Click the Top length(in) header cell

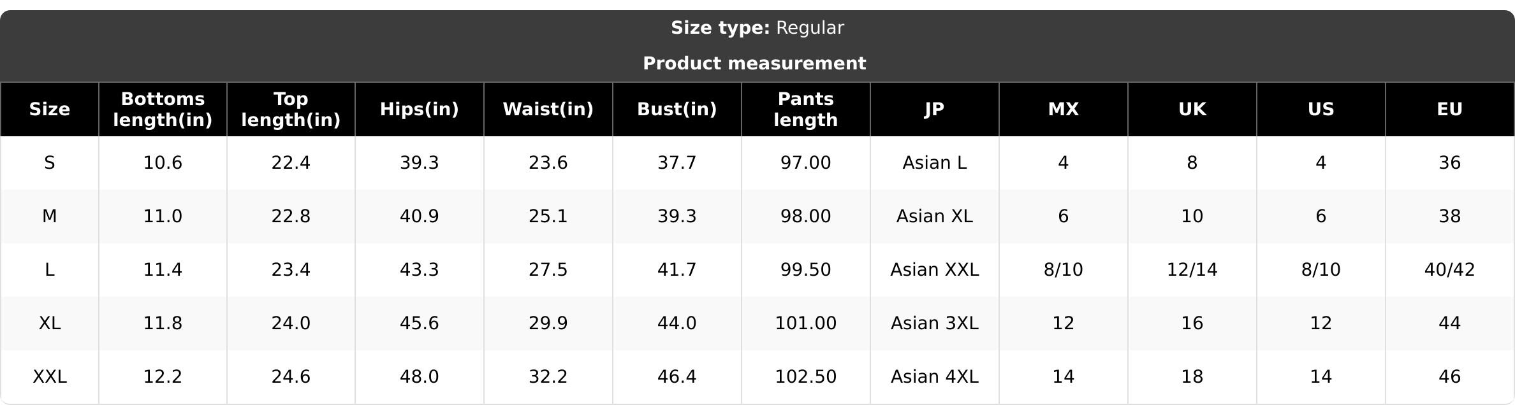pos(291,110)
